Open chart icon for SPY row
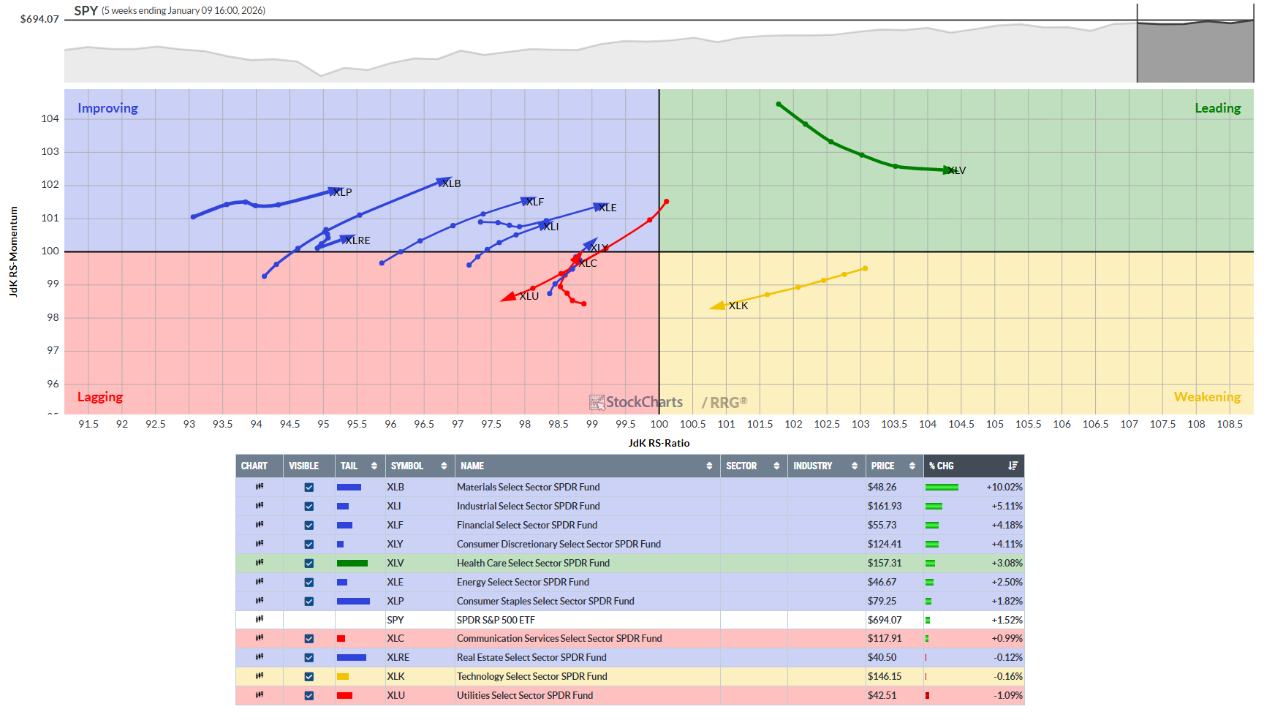 (x=259, y=620)
